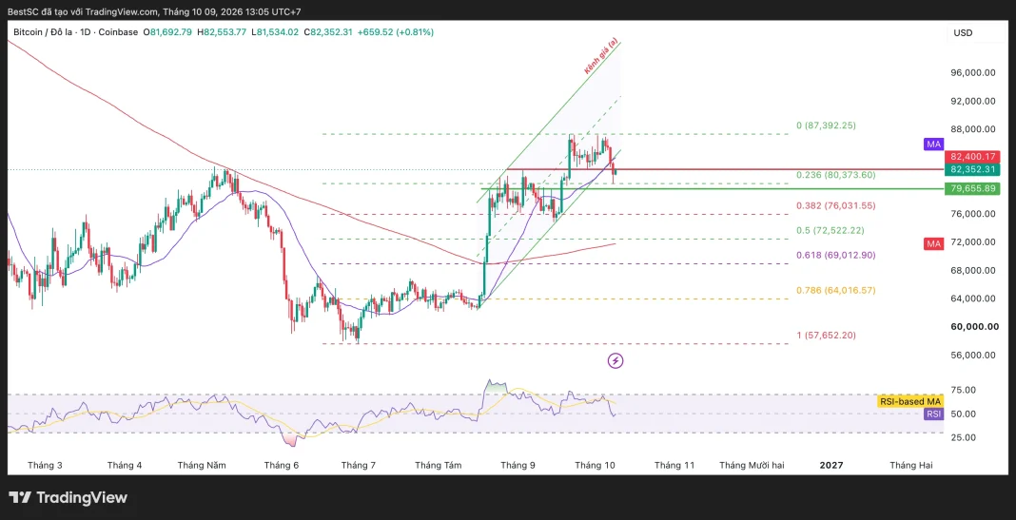Click the bold 60,000.00 axis label
This screenshot has width=1016, height=520.
[x=974, y=326]
